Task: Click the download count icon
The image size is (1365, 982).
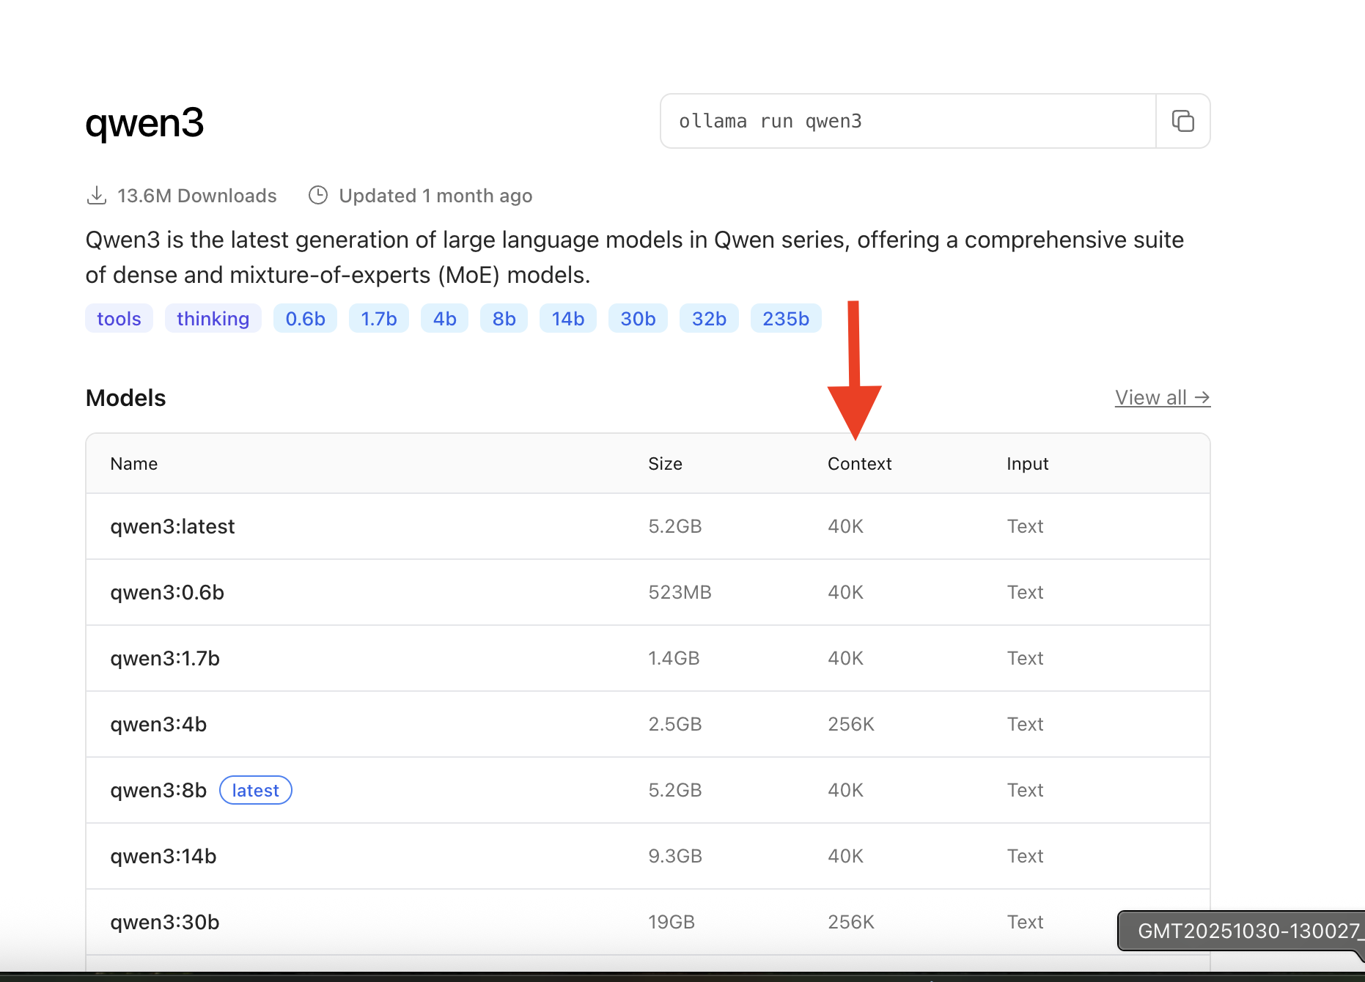Action: click(97, 196)
